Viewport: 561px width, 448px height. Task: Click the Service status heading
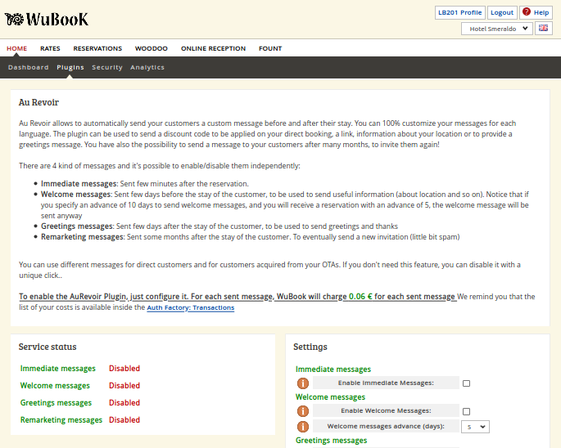pyautogui.click(x=48, y=347)
